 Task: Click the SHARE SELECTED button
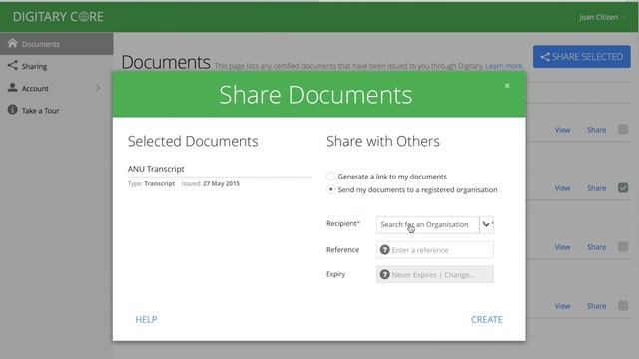coord(581,57)
